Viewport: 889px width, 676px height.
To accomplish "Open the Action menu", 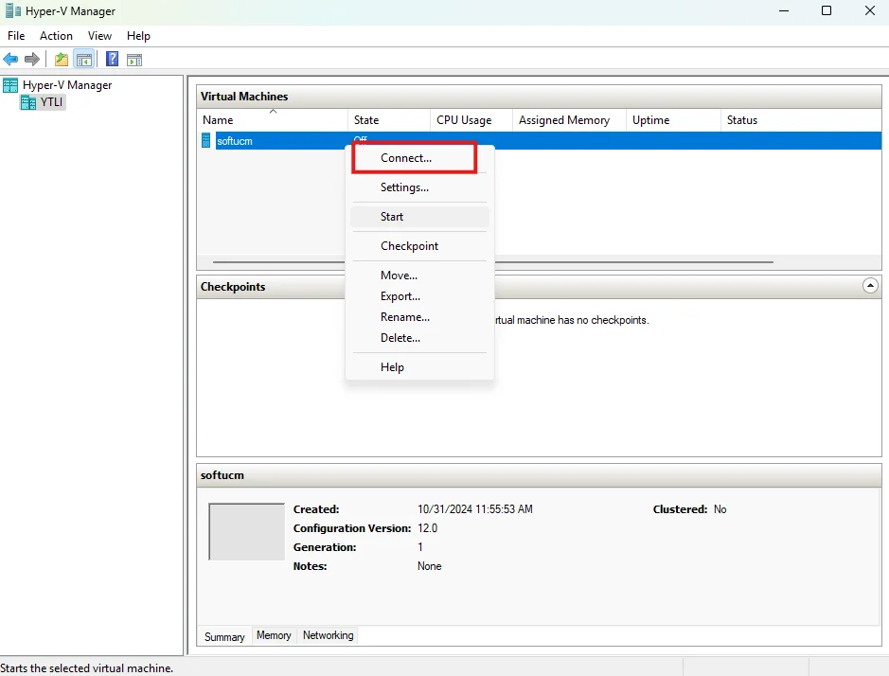I will tap(56, 36).
